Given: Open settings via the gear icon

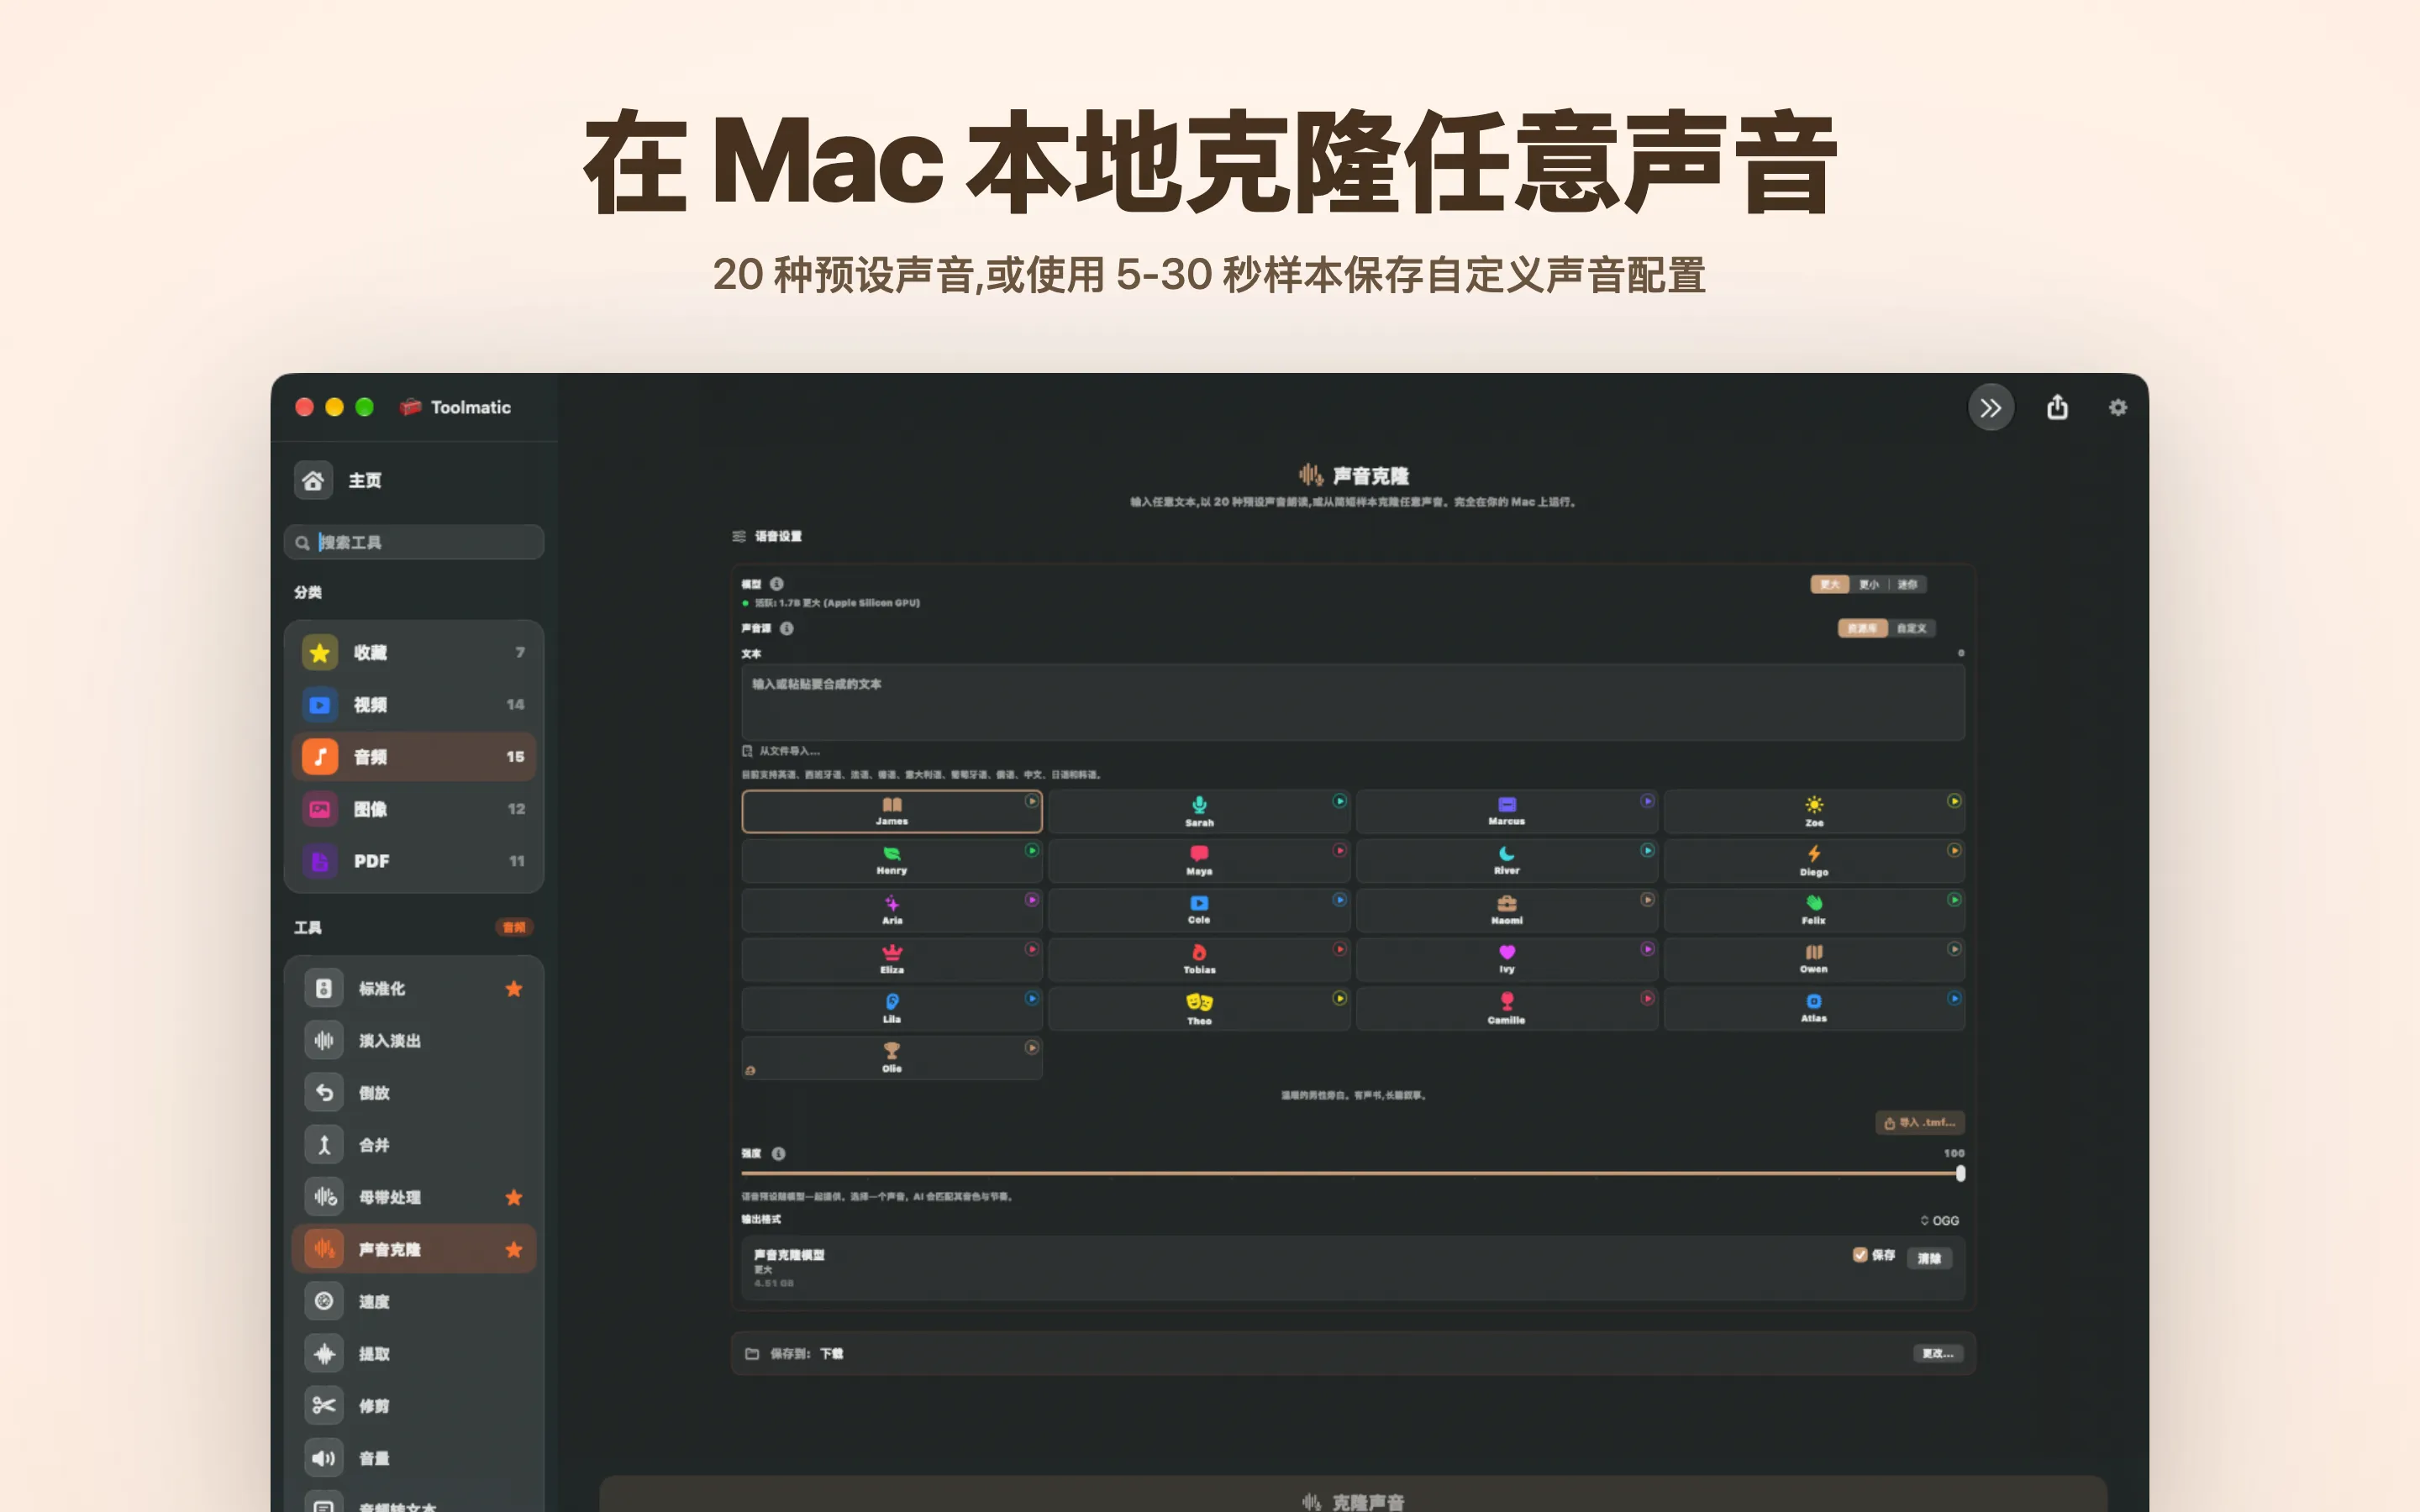Looking at the screenshot, I should click(2117, 407).
